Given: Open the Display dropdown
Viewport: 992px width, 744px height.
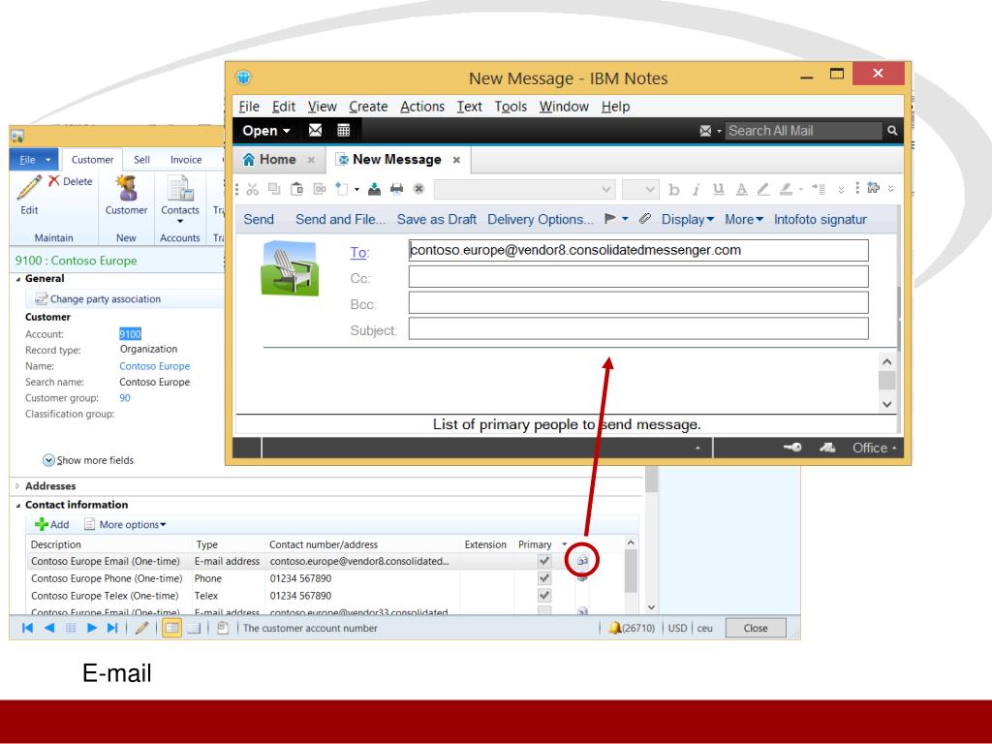Looking at the screenshot, I should point(688,220).
